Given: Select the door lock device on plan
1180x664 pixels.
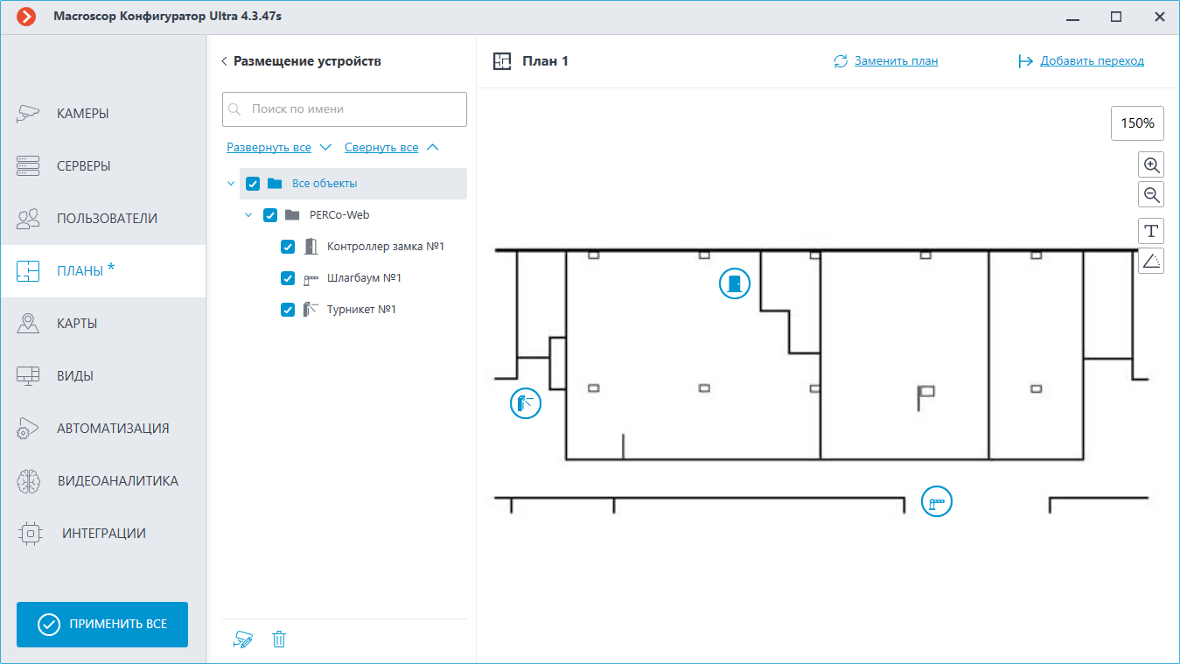Looking at the screenshot, I should 735,283.
